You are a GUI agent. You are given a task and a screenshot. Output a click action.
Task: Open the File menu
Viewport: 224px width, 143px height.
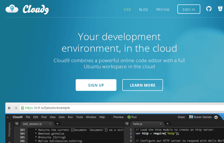pyautogui.click(x=28, y=117)
